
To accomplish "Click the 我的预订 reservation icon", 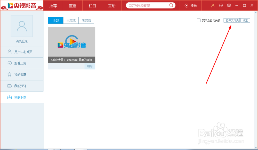I will point(10,86).
